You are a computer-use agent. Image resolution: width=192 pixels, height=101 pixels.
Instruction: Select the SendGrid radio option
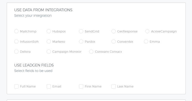[x=81, y=31]
